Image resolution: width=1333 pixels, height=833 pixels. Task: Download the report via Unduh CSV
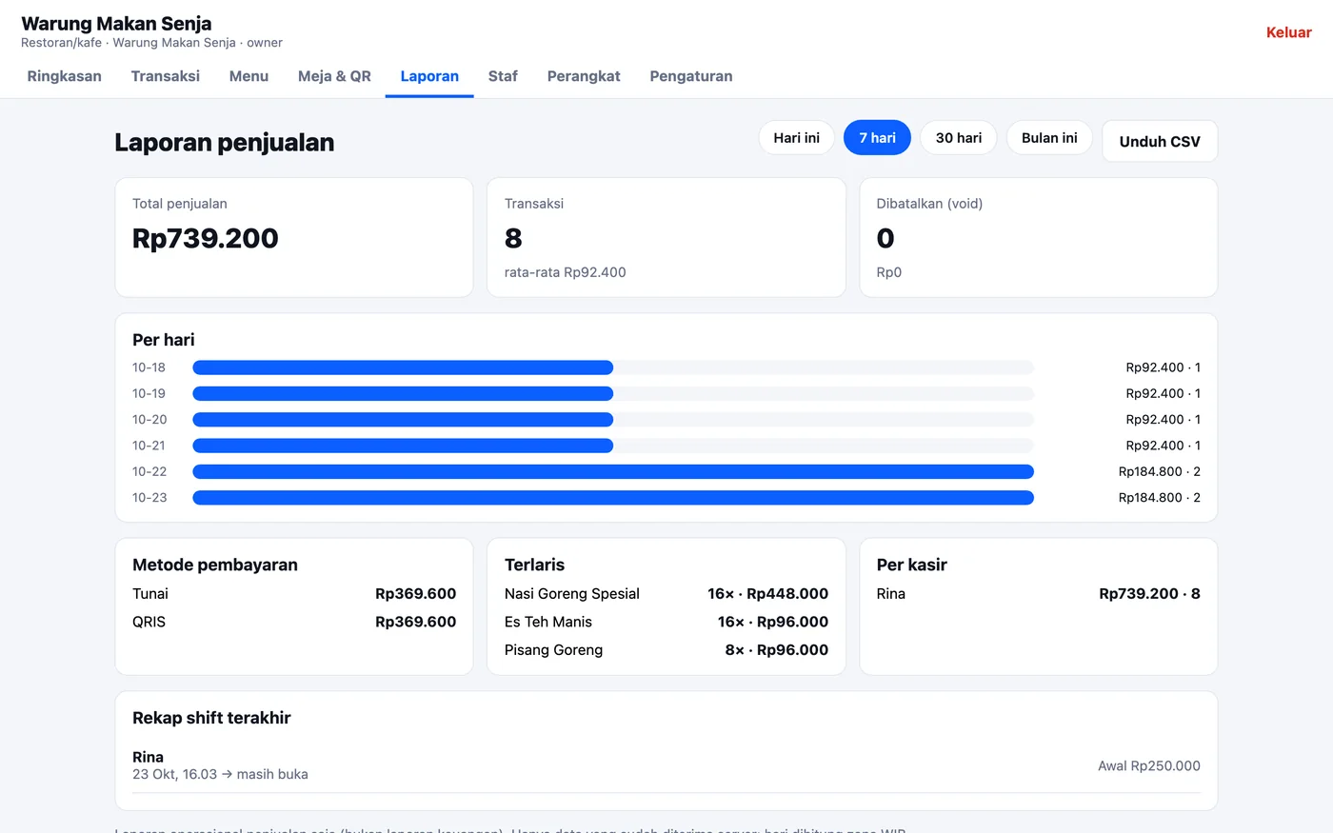pyautogui.click(x=1160, y=141)
